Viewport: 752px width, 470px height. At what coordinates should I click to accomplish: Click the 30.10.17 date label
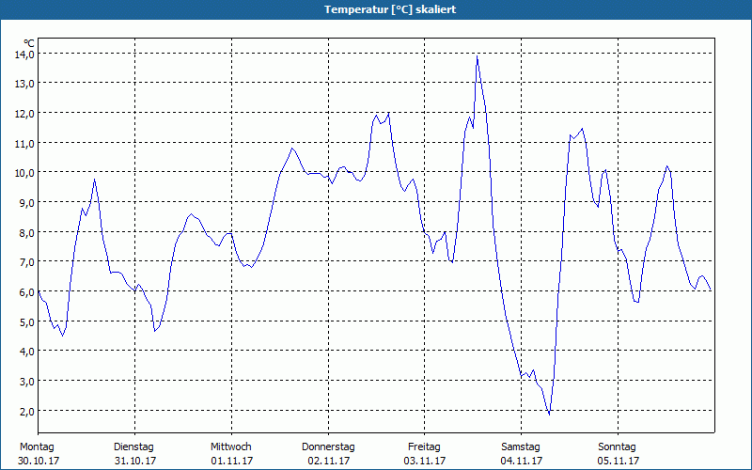39,461
